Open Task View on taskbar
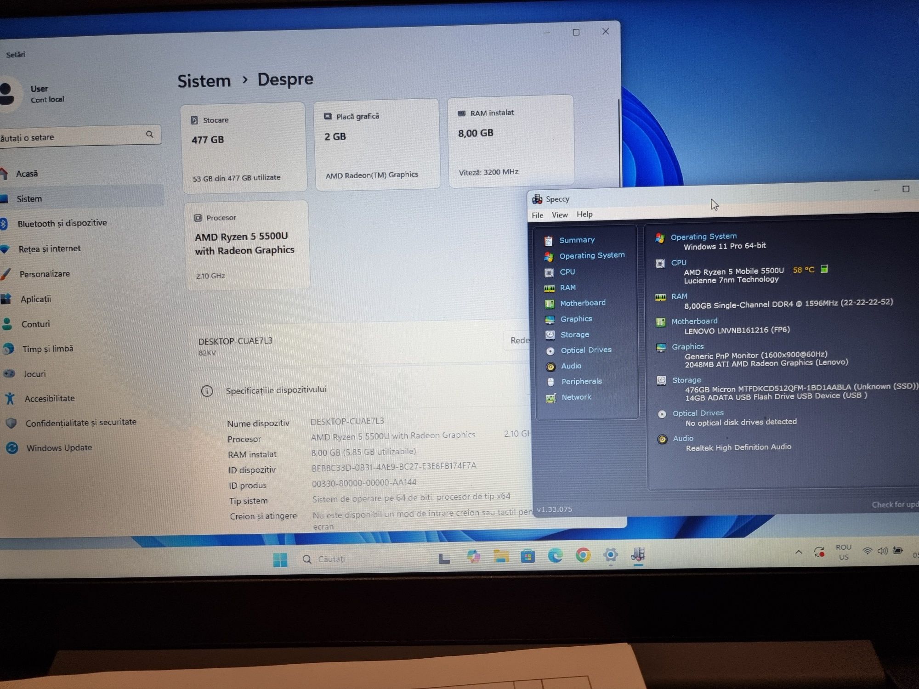The height and width of the screenshot is (689, 919). click(444, 558)
